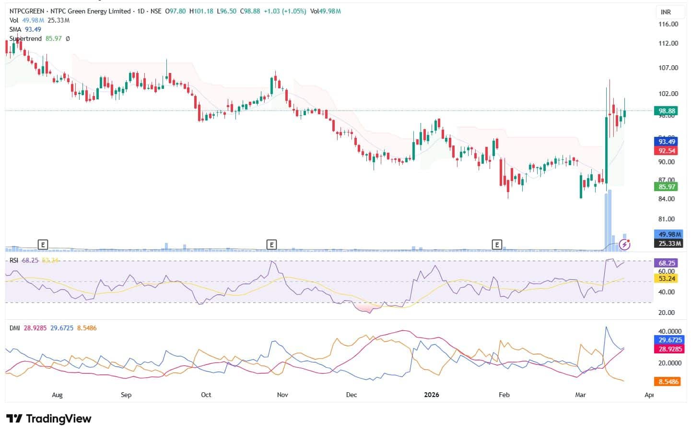This screenshot has height=435, width=692.
Task: Click 87.00 on the price scale
Action: pyautogui.click(x=667, y=180)
